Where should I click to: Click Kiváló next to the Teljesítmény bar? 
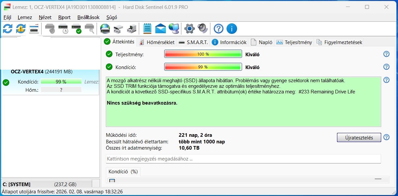[253, 55]
